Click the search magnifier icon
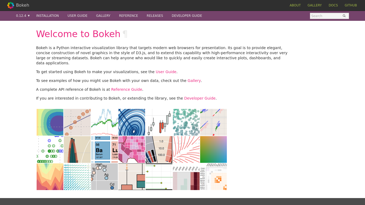The image size is (365, 205). (x=344, y=16)
